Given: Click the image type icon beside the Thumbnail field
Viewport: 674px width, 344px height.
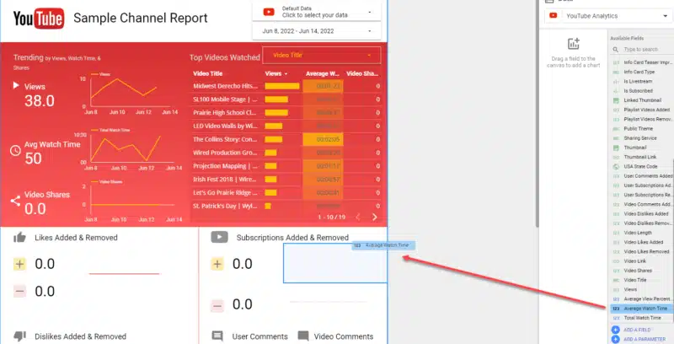Looking at the screenshot, I should (x=616, y=148).
